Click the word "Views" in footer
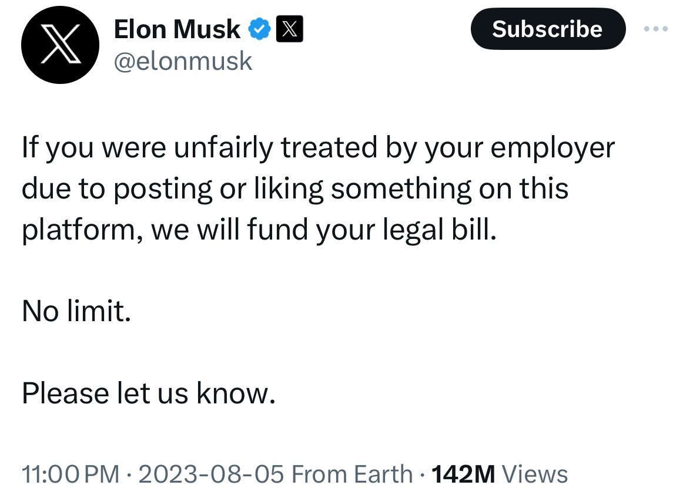The width and height of the screenshot is (693, 502). (536, 474)
